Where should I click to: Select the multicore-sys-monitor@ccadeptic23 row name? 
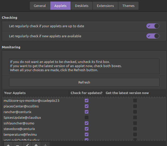(31, 101)
